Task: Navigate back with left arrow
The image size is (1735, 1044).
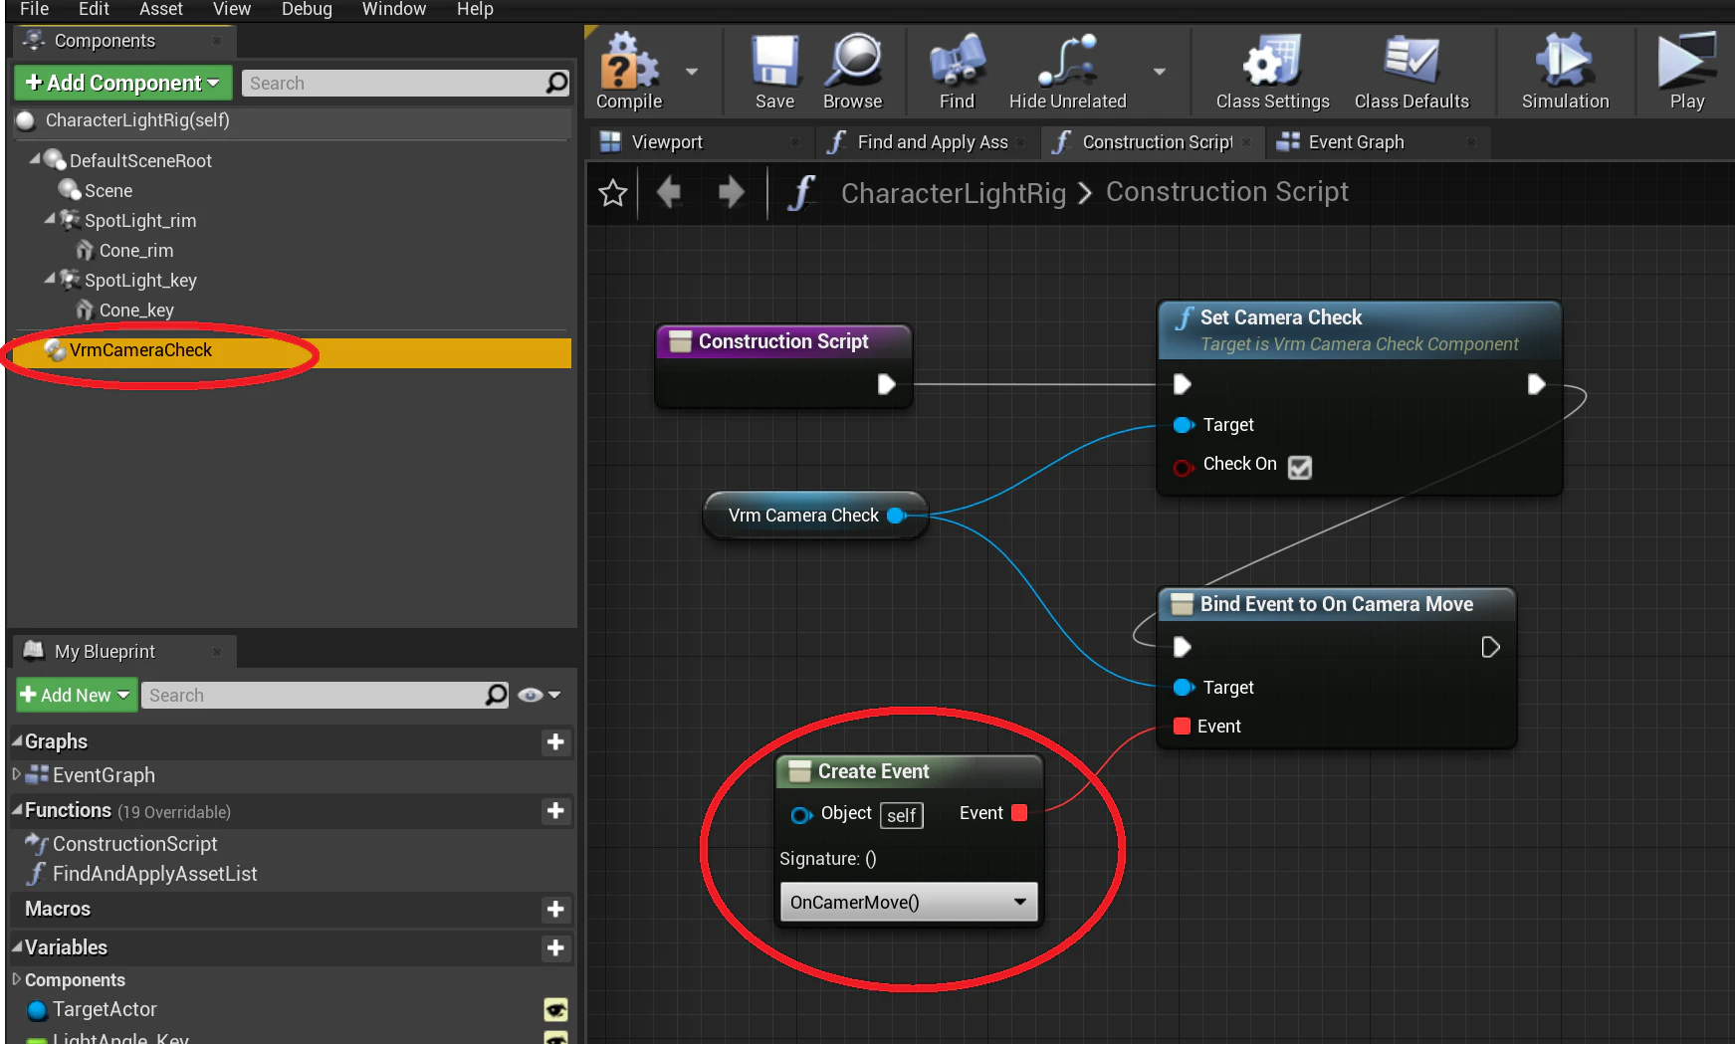Action: pos(669,191)
